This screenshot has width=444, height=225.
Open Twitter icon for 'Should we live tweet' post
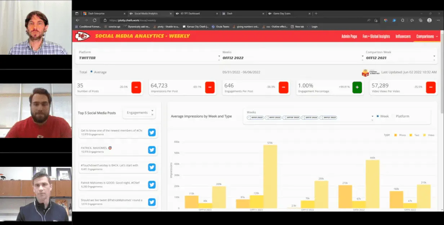(152, 202)
